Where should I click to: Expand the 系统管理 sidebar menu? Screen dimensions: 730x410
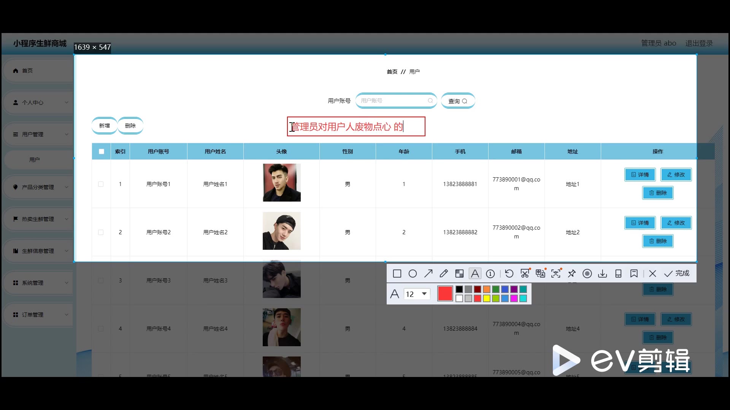coord(38,283)
